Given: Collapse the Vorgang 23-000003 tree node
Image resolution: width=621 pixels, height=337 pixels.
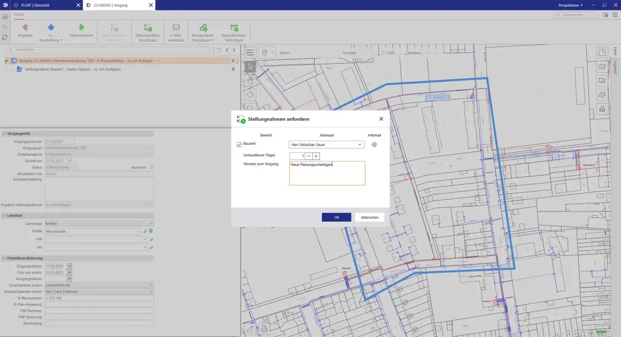Looking at the screenshot, I should pyautogui.click(x=7, y=61).
